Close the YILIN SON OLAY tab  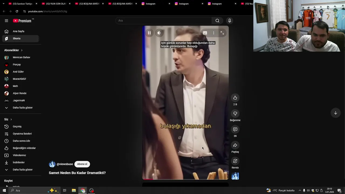(70, 4)
